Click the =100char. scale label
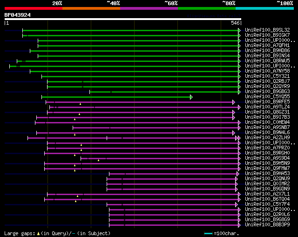 tap(226, 234)
